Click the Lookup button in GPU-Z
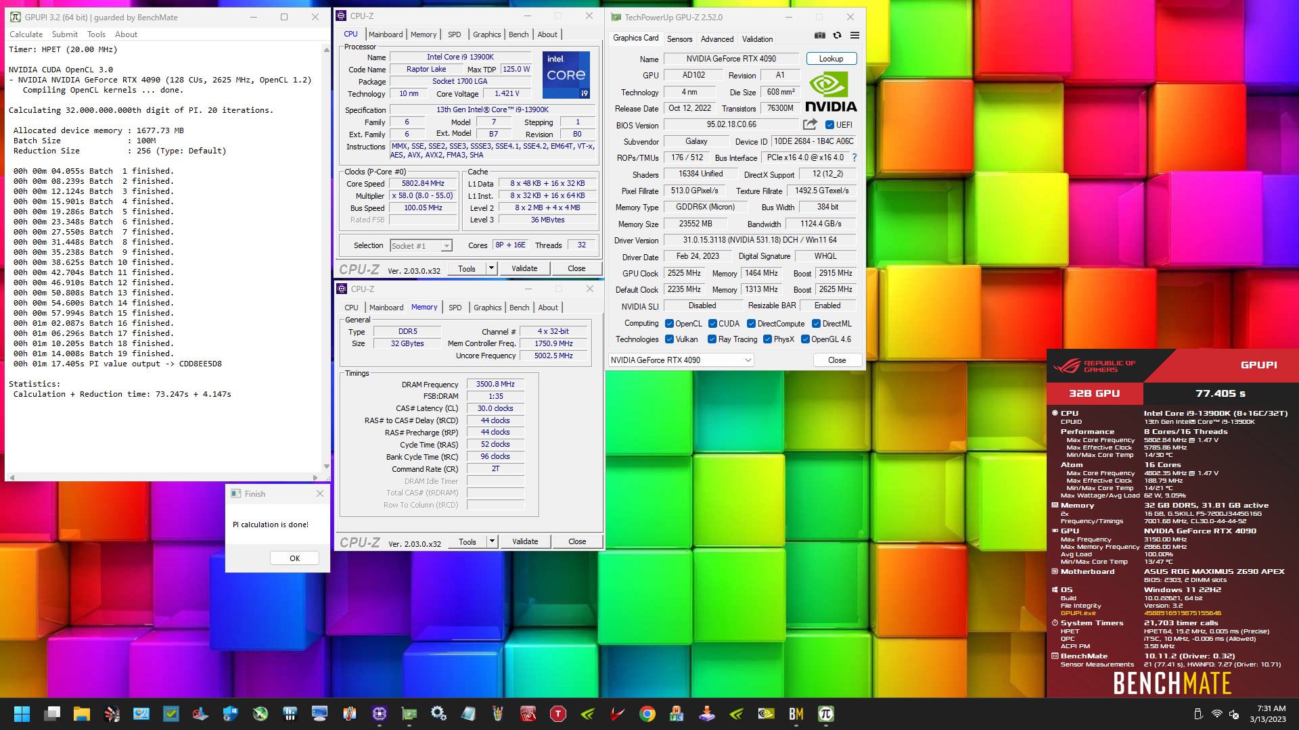The image size is (1299, 730). pos(831,59)
